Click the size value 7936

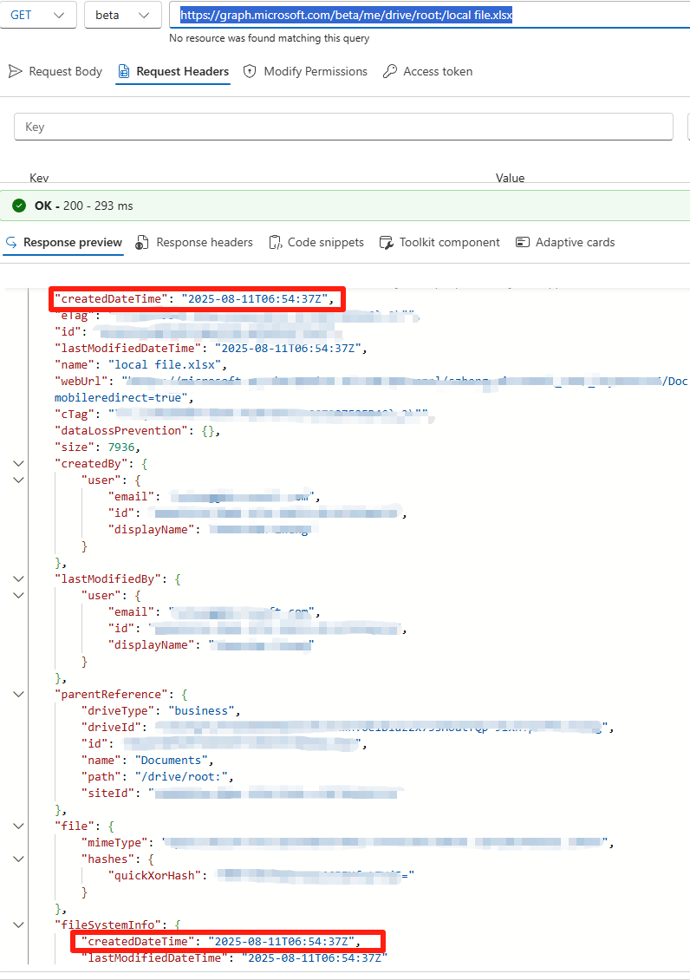[121, 447]
